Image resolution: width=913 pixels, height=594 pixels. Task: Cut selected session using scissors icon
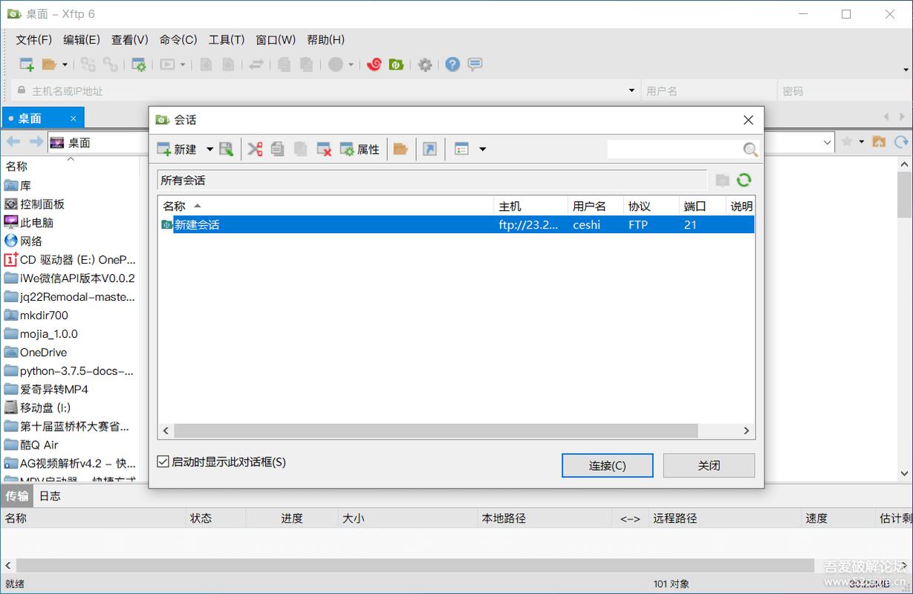click(256, 148)
